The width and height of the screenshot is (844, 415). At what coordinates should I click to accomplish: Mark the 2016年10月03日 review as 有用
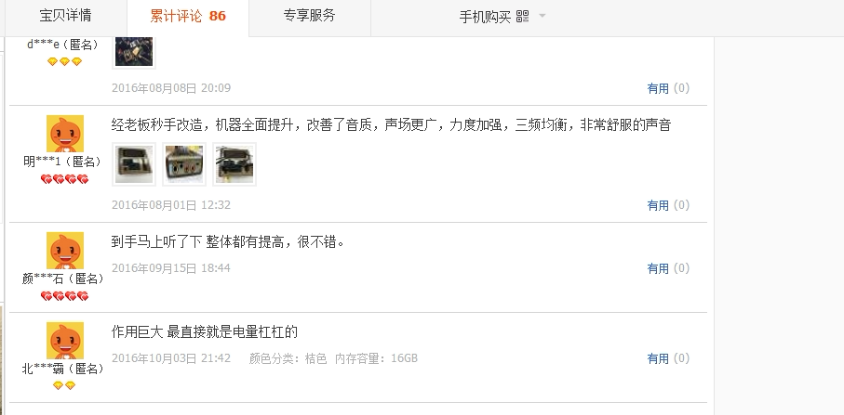coord(658,358)
